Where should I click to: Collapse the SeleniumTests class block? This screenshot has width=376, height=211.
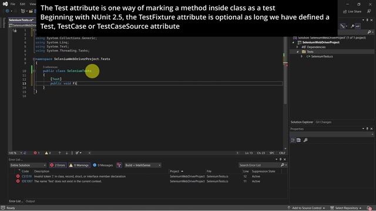(x=34, y=71)
